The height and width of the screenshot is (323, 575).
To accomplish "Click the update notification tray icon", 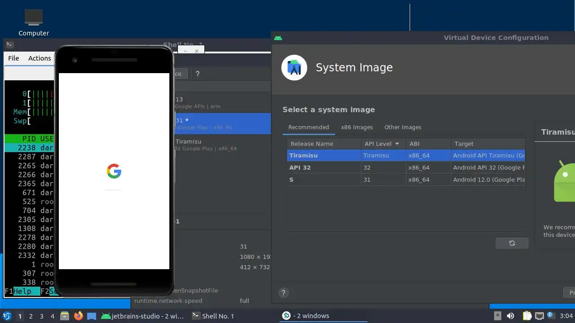I will [551, 316].
